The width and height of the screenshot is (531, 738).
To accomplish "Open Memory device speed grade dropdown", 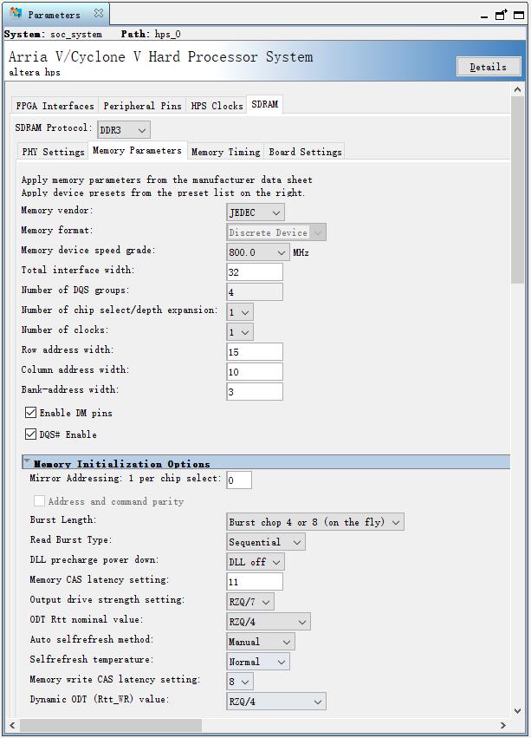I will click(258, 252).
